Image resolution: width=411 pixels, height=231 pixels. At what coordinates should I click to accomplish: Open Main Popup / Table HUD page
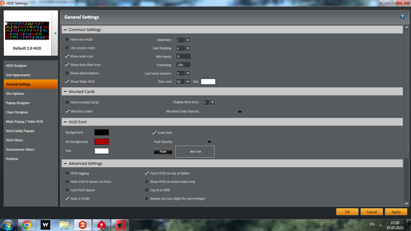pyautogui.click(x=31, y=121)
